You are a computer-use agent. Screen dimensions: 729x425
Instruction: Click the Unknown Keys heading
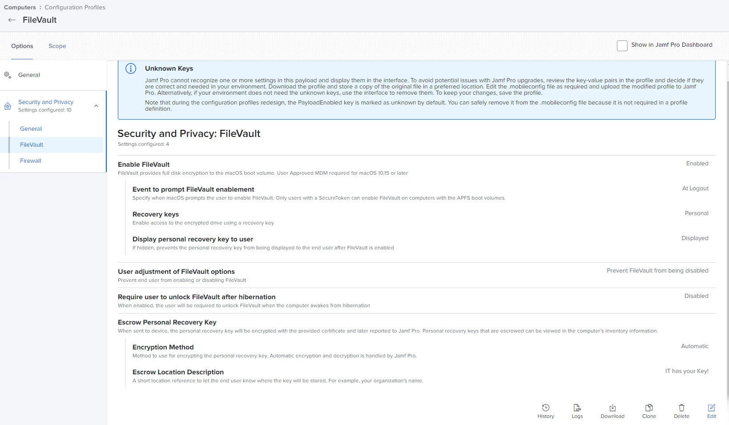pyautogui.click(x=169, y=68)
